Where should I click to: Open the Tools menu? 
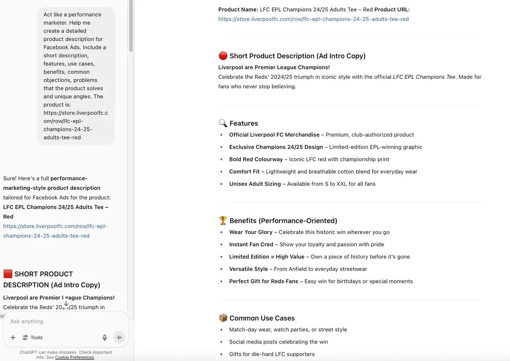tap(32, 337)
